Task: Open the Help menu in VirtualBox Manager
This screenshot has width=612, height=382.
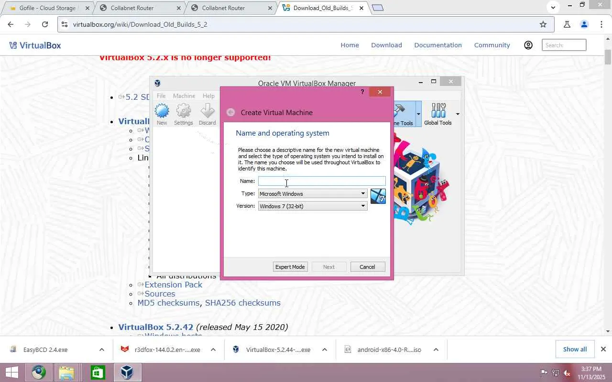Action: [208, 96]
